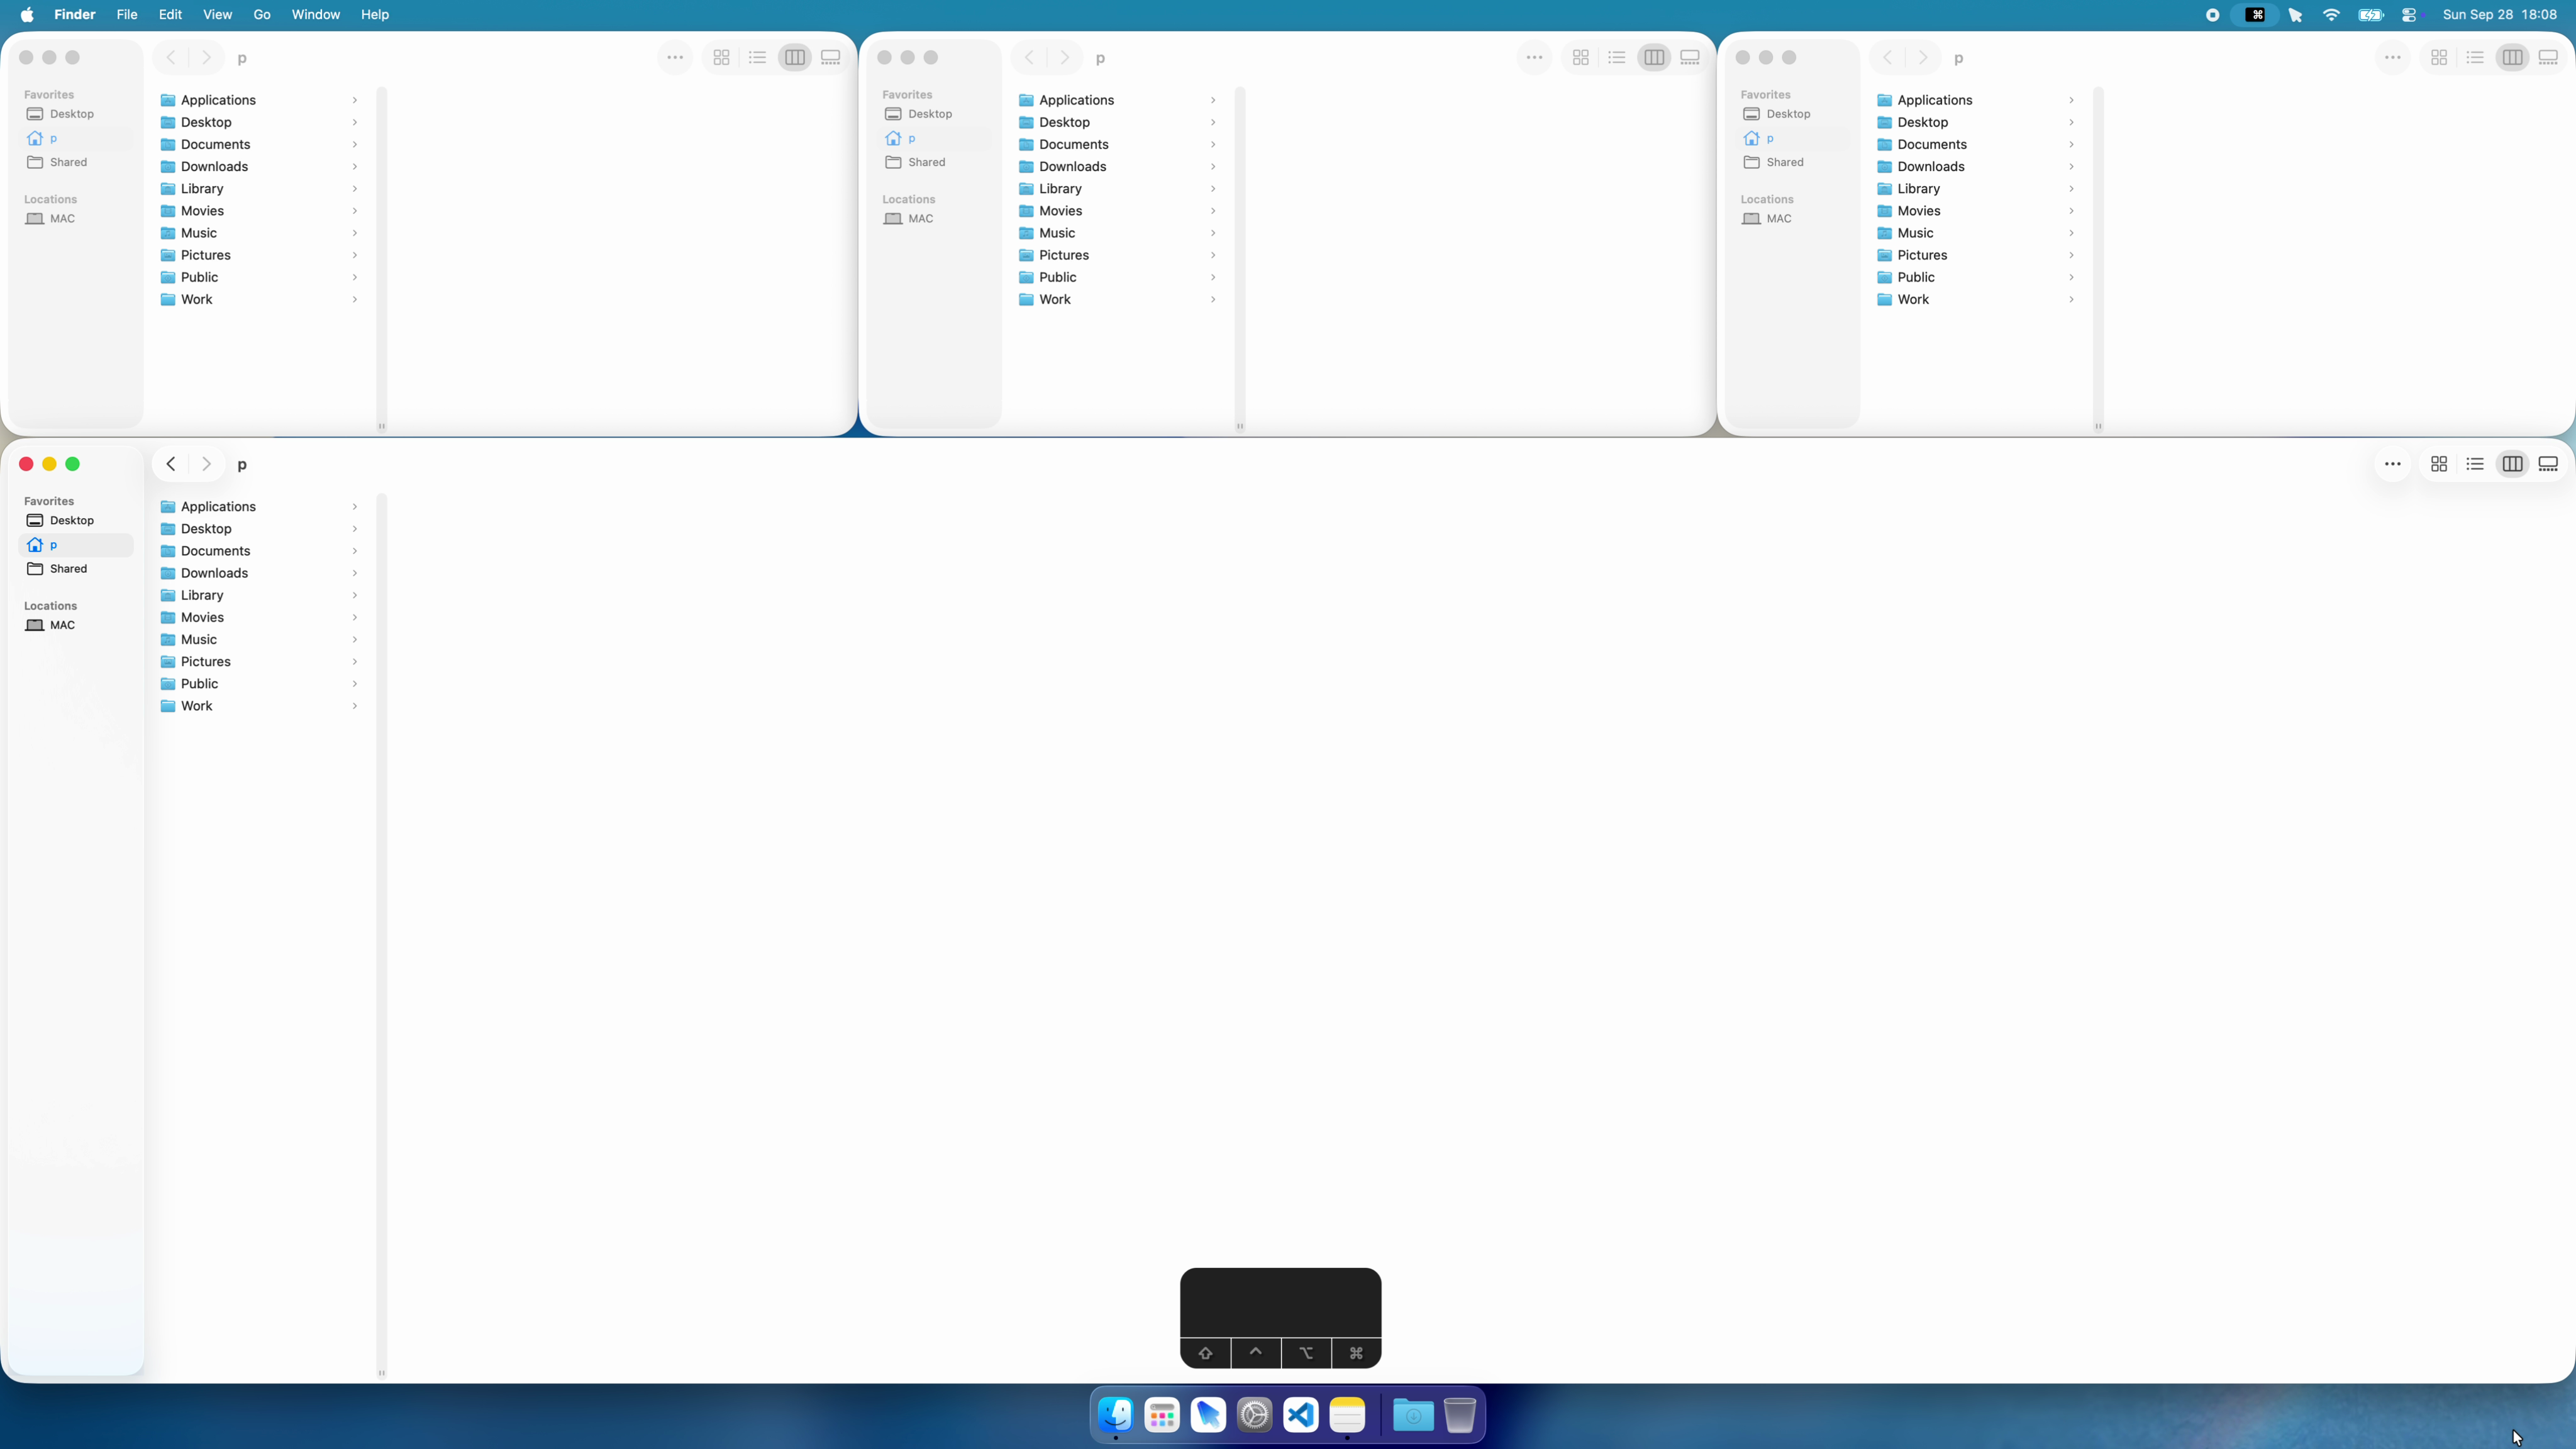The width and height of the screenshot is (2576, 1449).
Task: Click back arrow in bottom Finder window
Action: (171, 464)
